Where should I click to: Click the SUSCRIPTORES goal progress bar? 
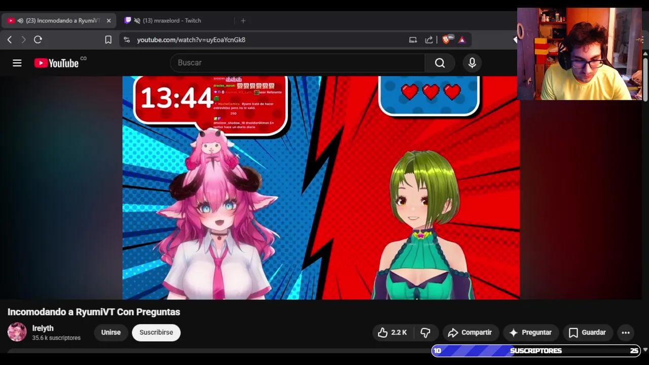pos(536,350)
